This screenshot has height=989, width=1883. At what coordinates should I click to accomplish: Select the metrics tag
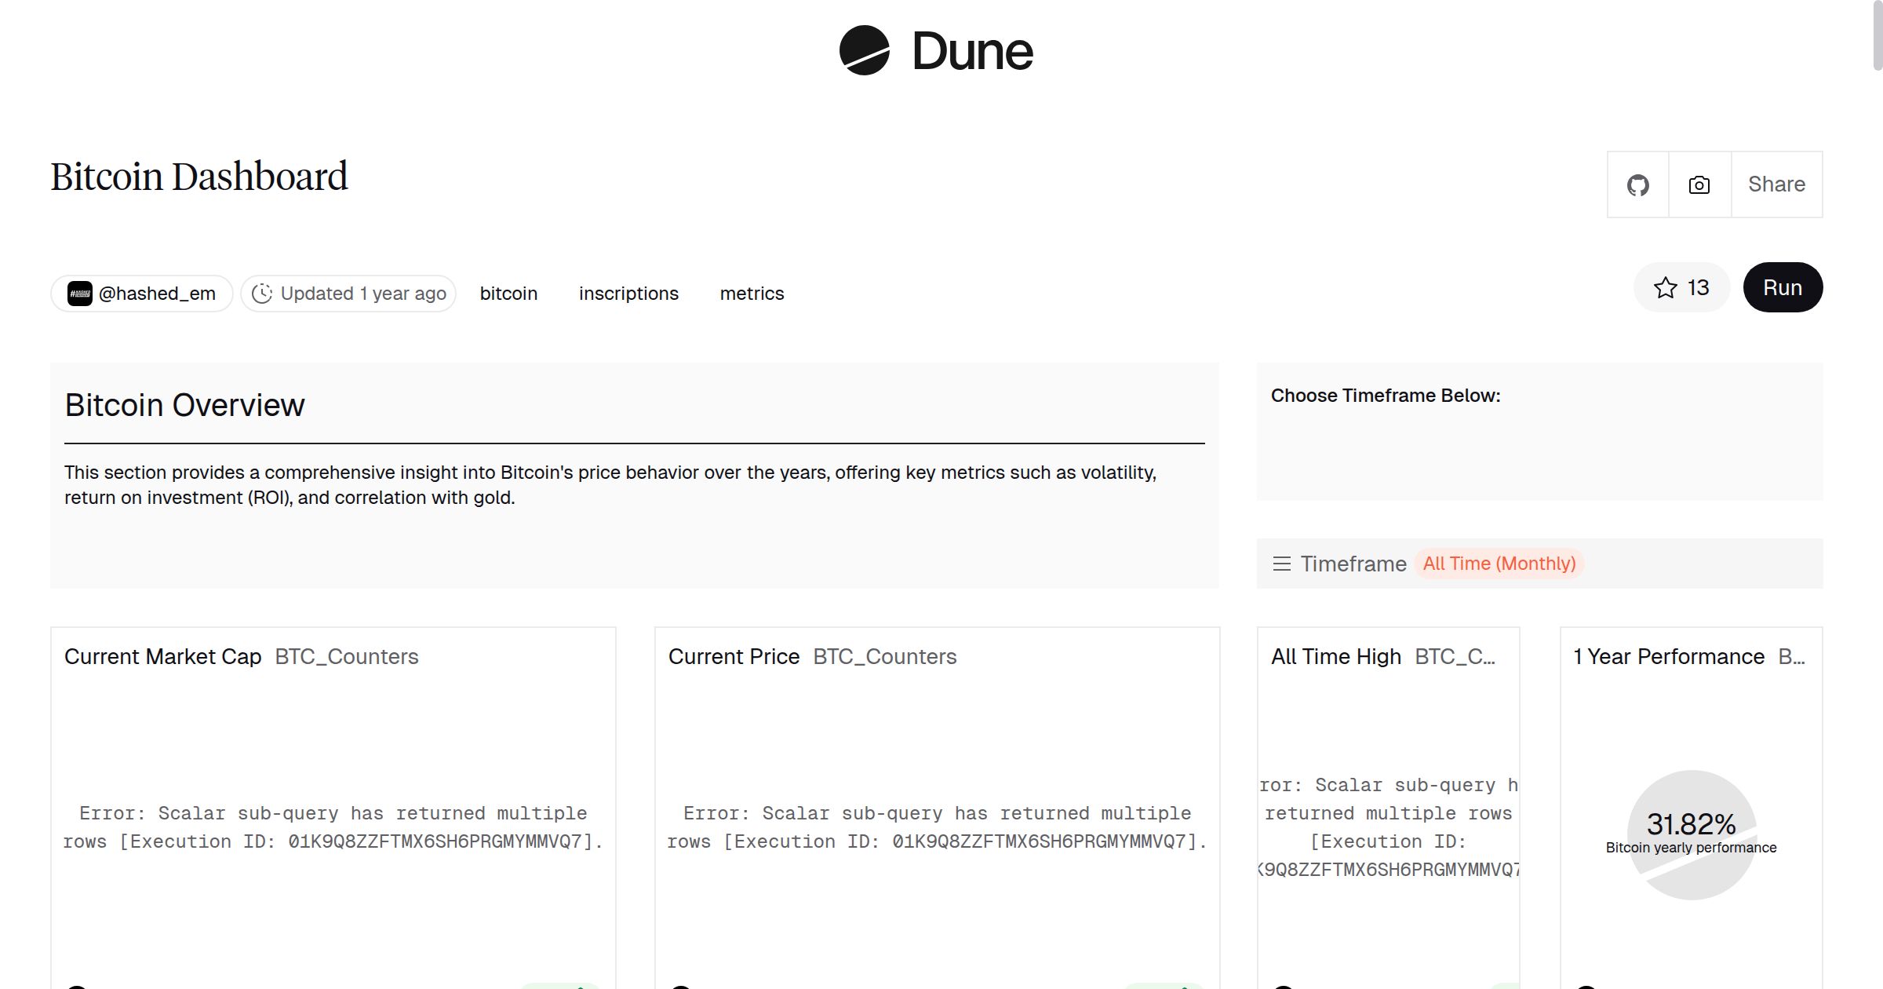(x=752, y=294)
